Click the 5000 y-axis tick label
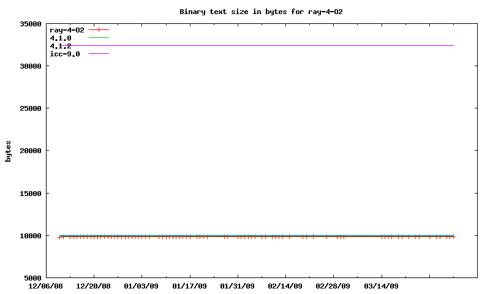 (32, 278)
